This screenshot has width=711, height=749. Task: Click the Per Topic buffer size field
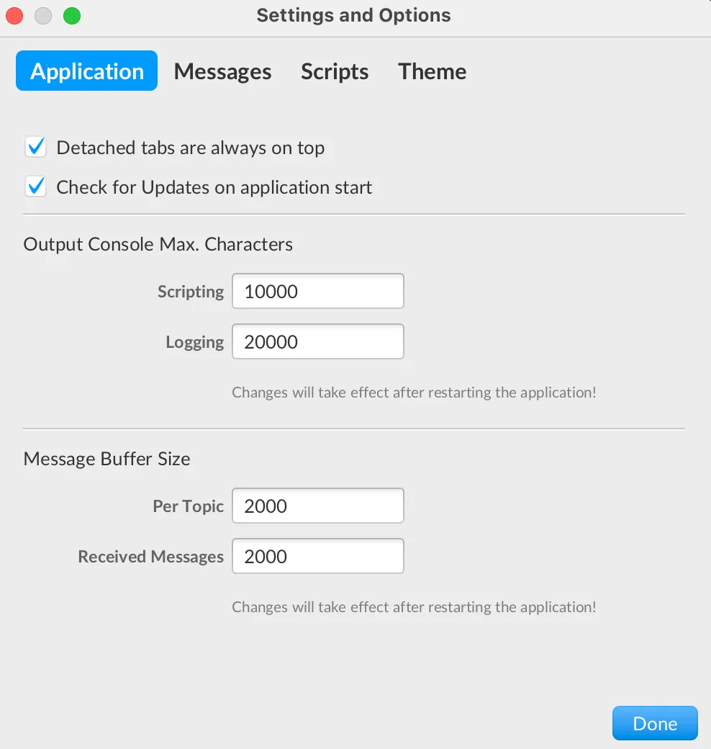tap(318, 506)
